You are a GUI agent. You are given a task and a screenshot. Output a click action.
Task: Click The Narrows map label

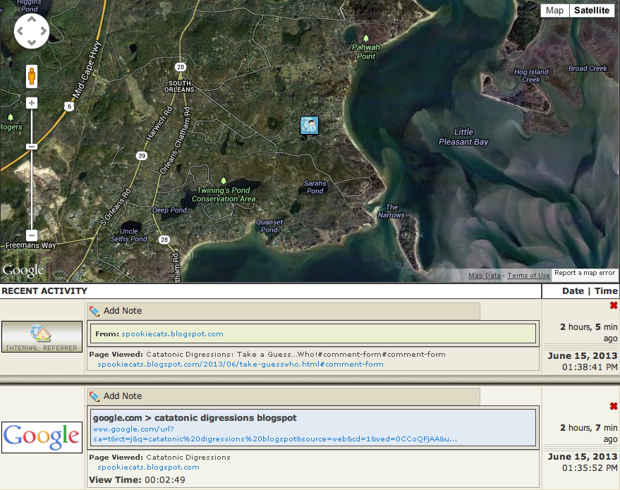391,211
